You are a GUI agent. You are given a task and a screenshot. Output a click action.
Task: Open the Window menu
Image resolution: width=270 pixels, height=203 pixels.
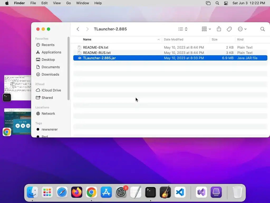83,3
